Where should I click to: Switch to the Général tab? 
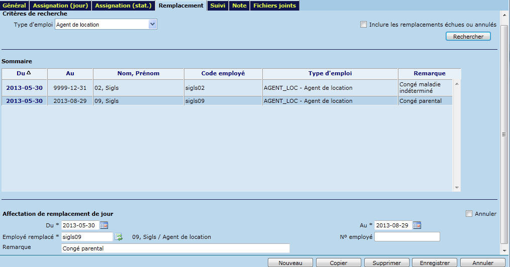point(14,6)
